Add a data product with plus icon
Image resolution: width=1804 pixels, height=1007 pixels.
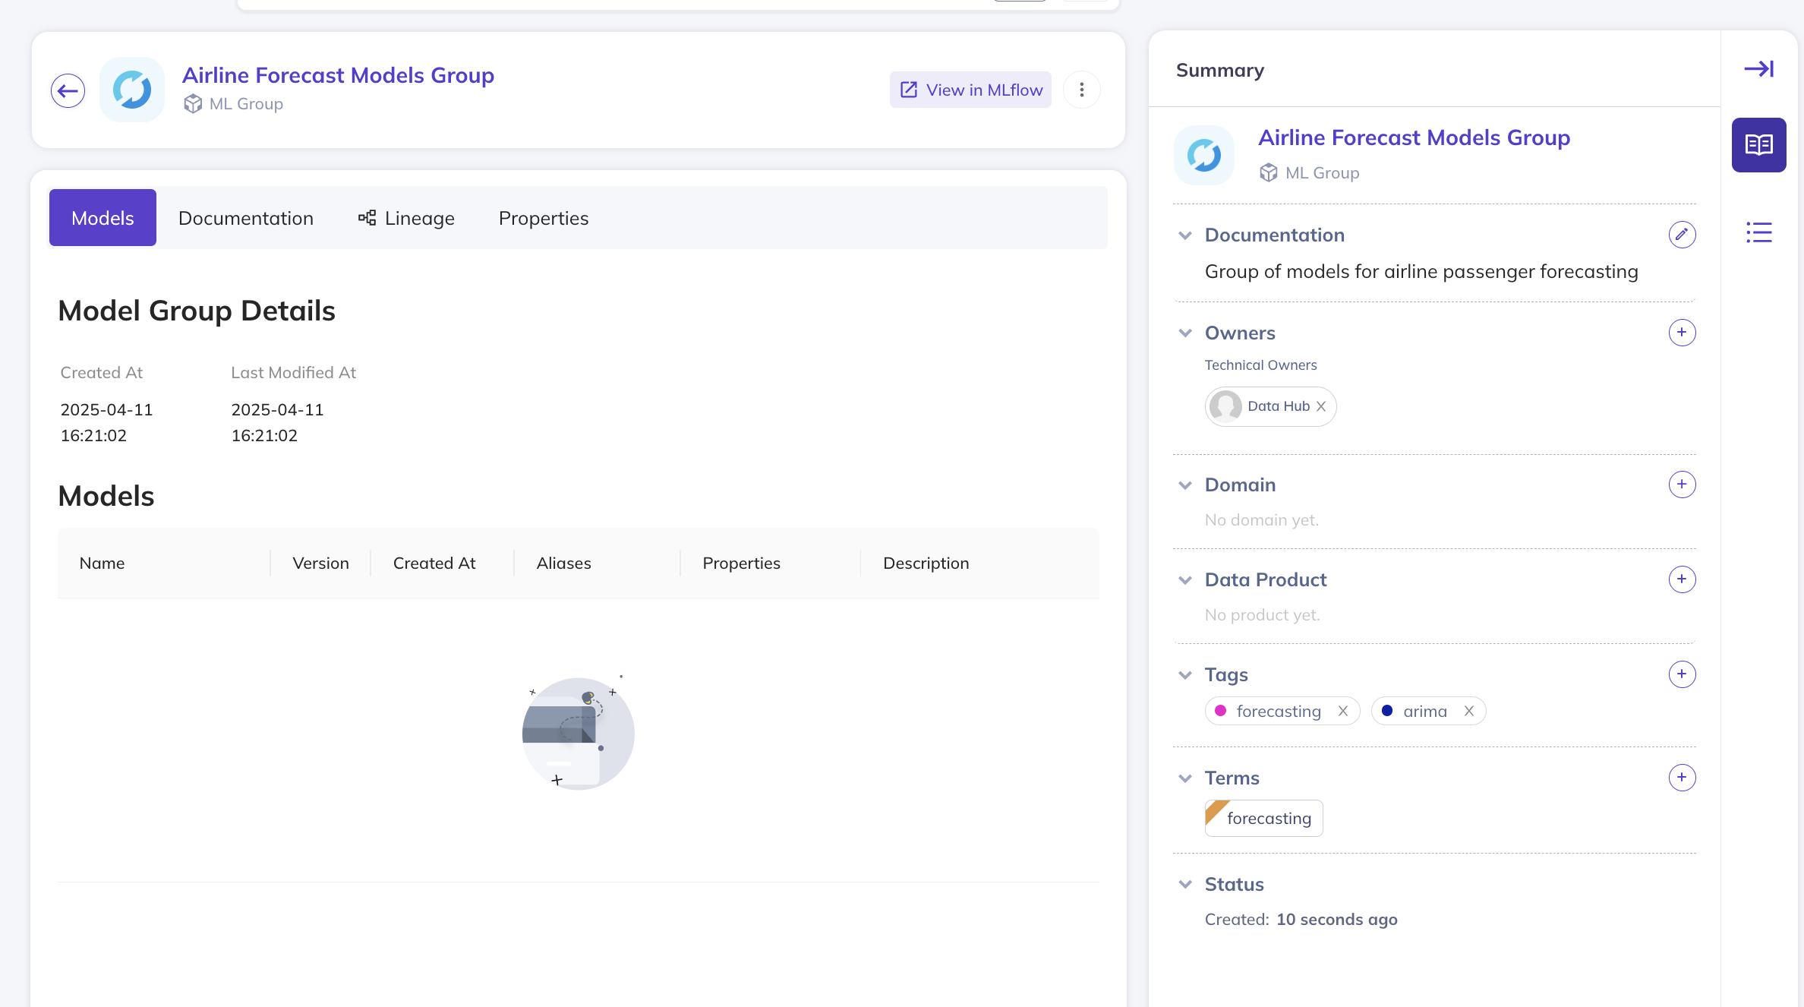coord(1682,579)
